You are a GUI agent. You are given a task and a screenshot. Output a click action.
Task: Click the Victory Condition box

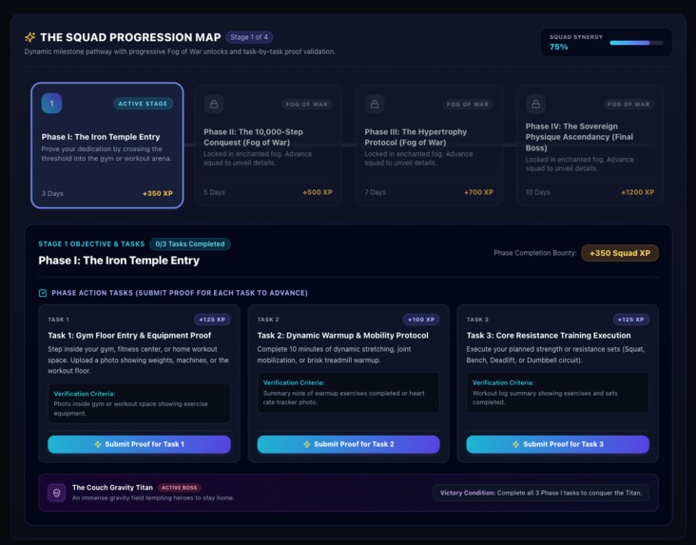pos(541,493)
